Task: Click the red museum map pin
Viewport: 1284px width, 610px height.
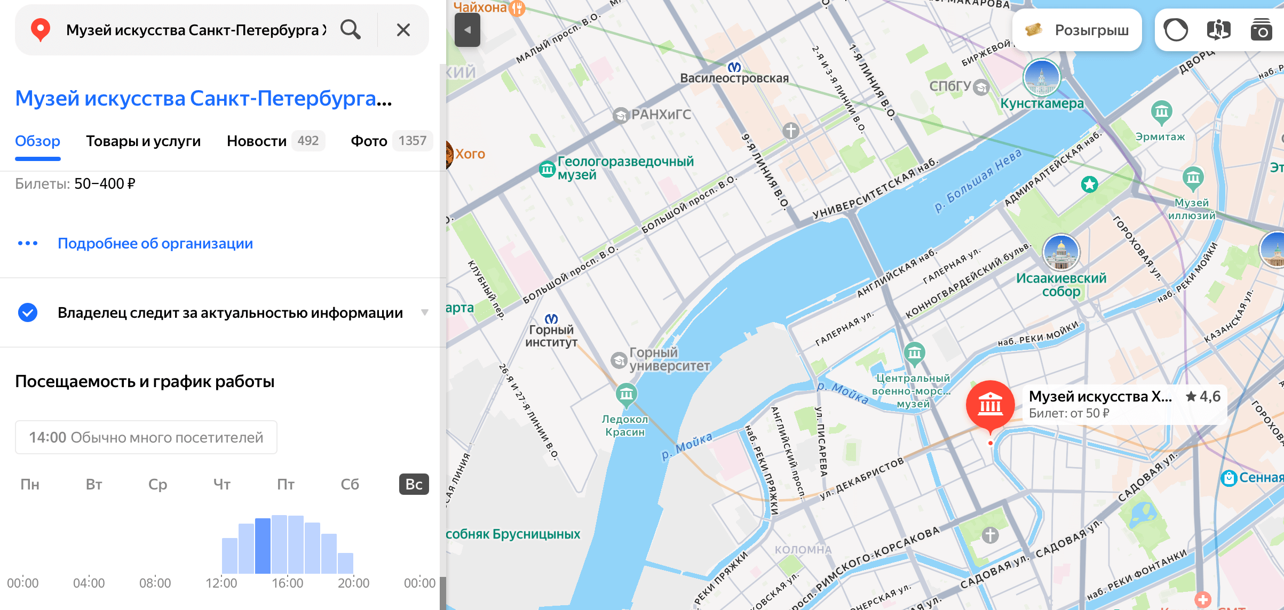Action: coord(990,406)
